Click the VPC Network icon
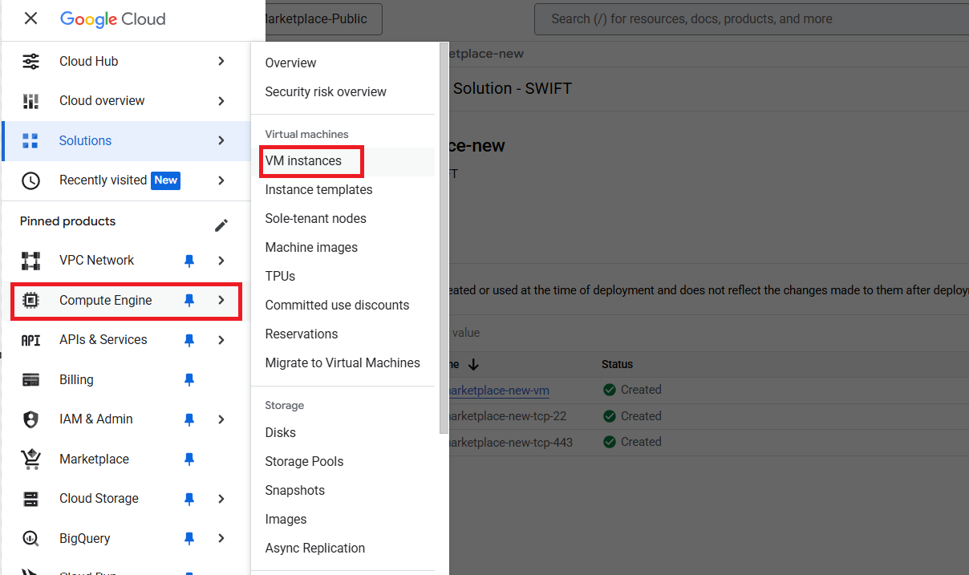Screen dimensions: 969x575 pyautogui.click(x=30, y=261)
